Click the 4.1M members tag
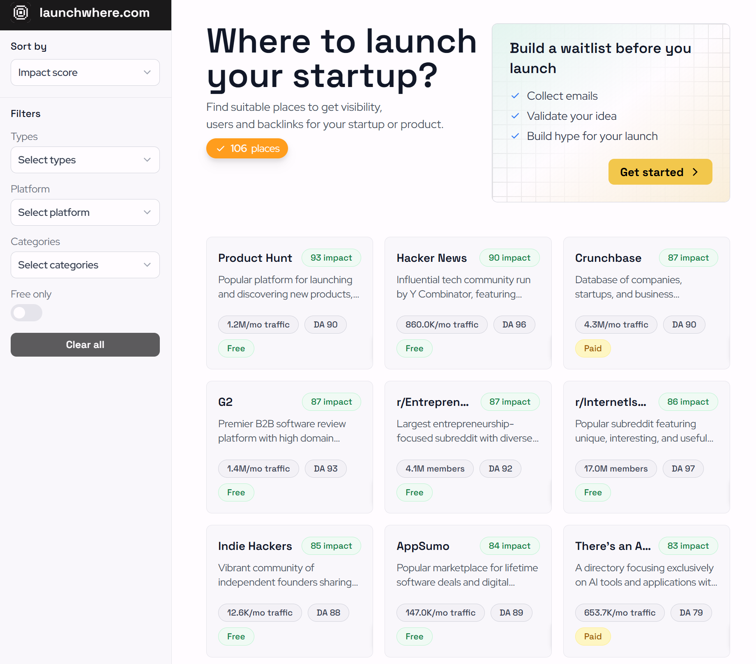 tap(435, 469)
